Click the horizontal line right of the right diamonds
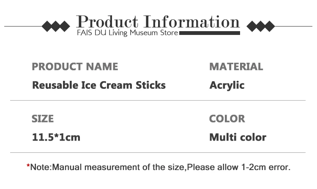Screen dimensions: 317x189 tap(293, 27)
